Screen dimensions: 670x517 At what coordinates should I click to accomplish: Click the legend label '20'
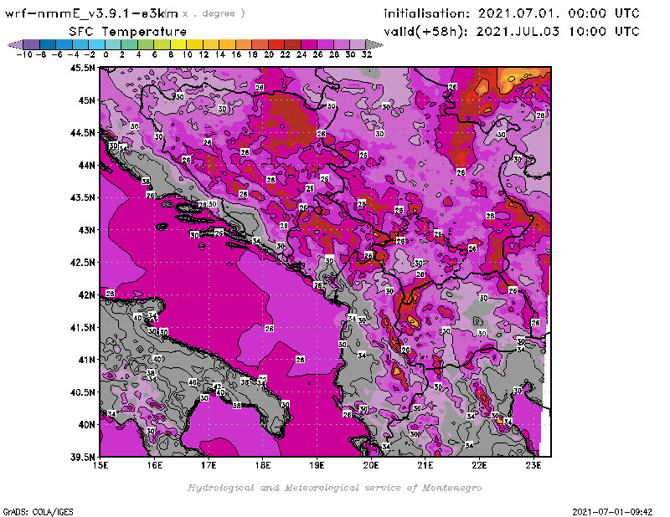[269, 54]
